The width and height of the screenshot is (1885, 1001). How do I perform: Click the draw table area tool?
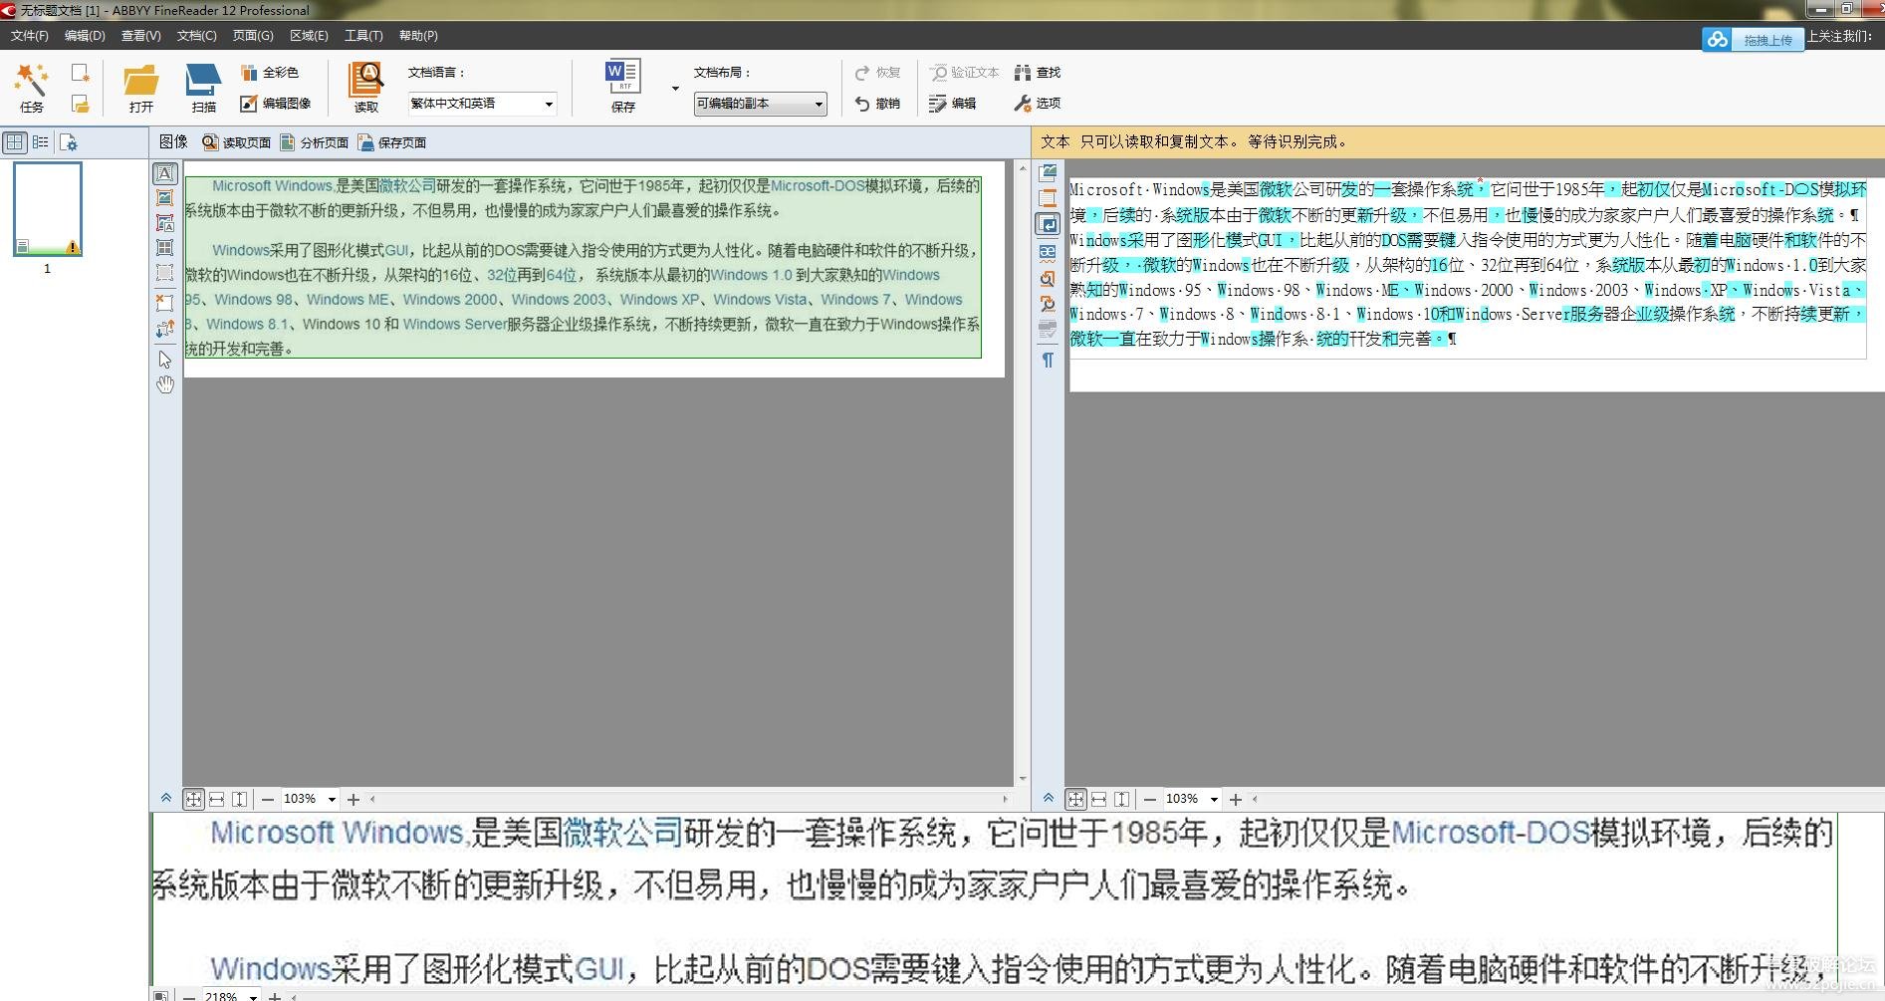165,248
